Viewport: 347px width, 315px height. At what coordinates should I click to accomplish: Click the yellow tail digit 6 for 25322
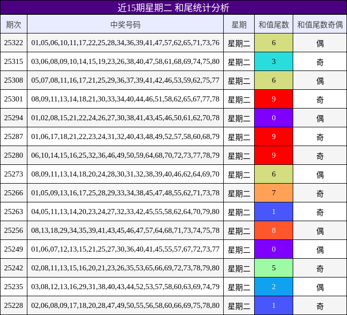pyautogui.click(x=274, y=43)
